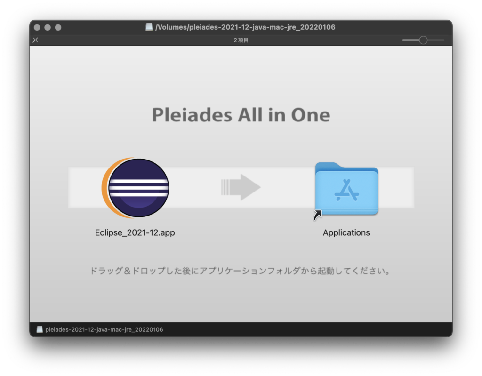Zoom the window with third traffic-light button
482x376 pixels.
(58, 27)
